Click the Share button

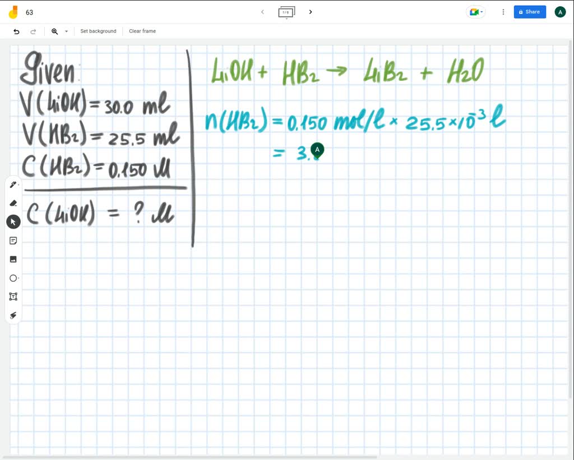[x=529, y=12]
